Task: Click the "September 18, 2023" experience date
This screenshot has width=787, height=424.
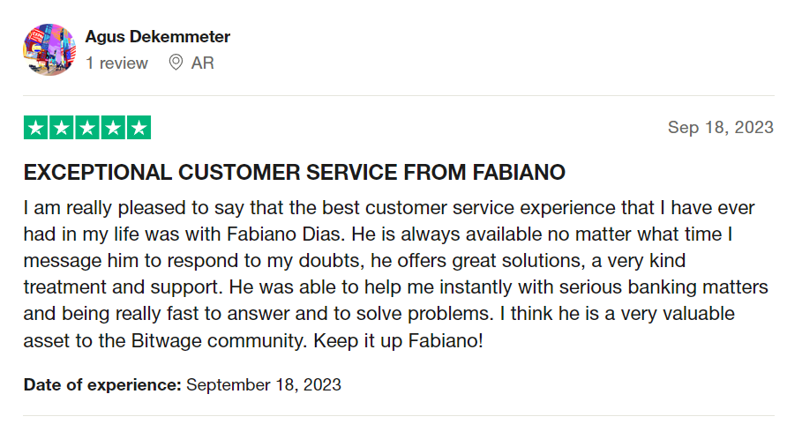Action: tap(264, 384)
